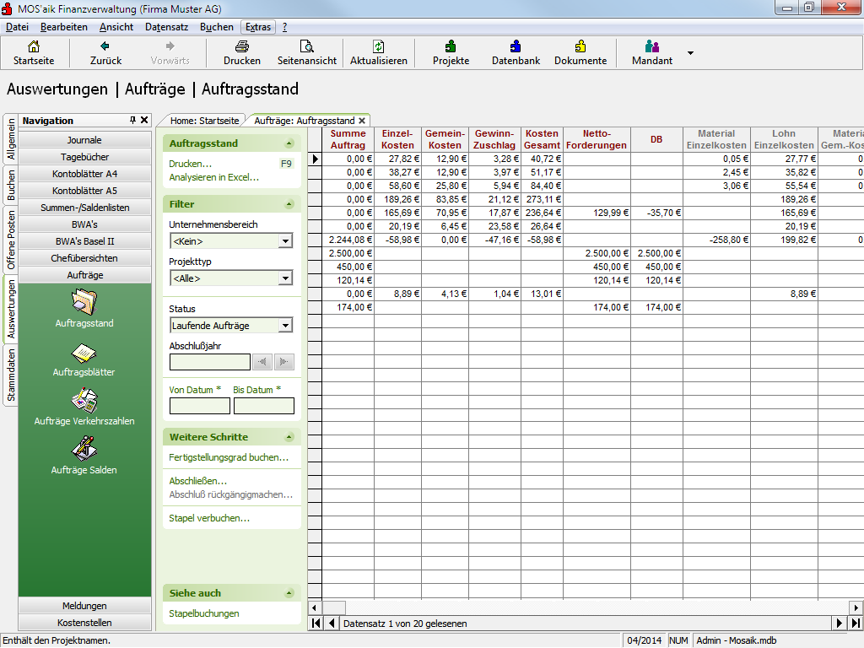Switch to the Buchen side tab
This screenshot has width=864, height=648.
(x=11, y=185)
